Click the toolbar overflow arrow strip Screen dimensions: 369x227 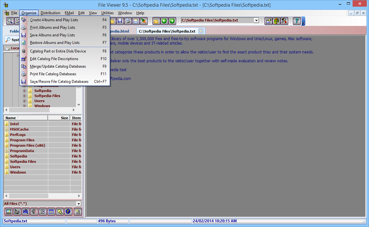pyautogui.click(x=304, y=21)
